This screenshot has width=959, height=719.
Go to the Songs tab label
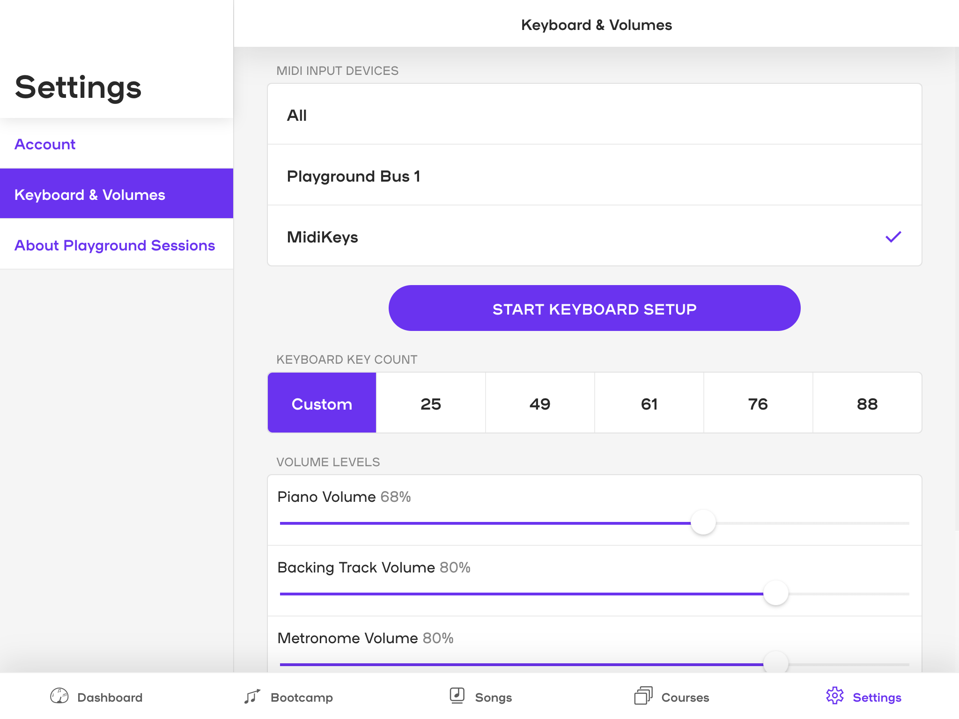(494, 697)
